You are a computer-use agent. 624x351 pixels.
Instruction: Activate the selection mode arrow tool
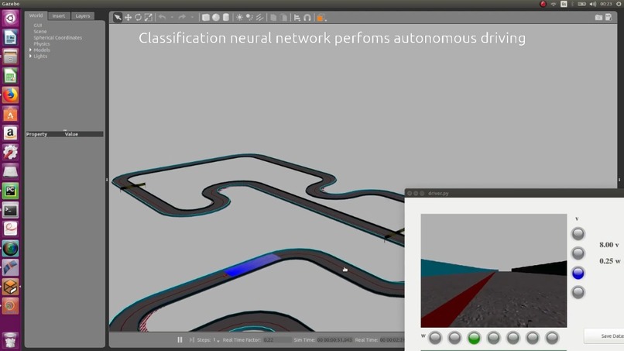118,18
